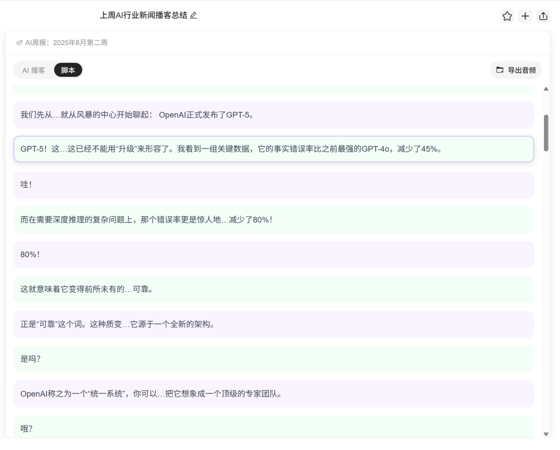Click the export-folder icon inside 导出音频 button
560x450 pixels.
500,69
